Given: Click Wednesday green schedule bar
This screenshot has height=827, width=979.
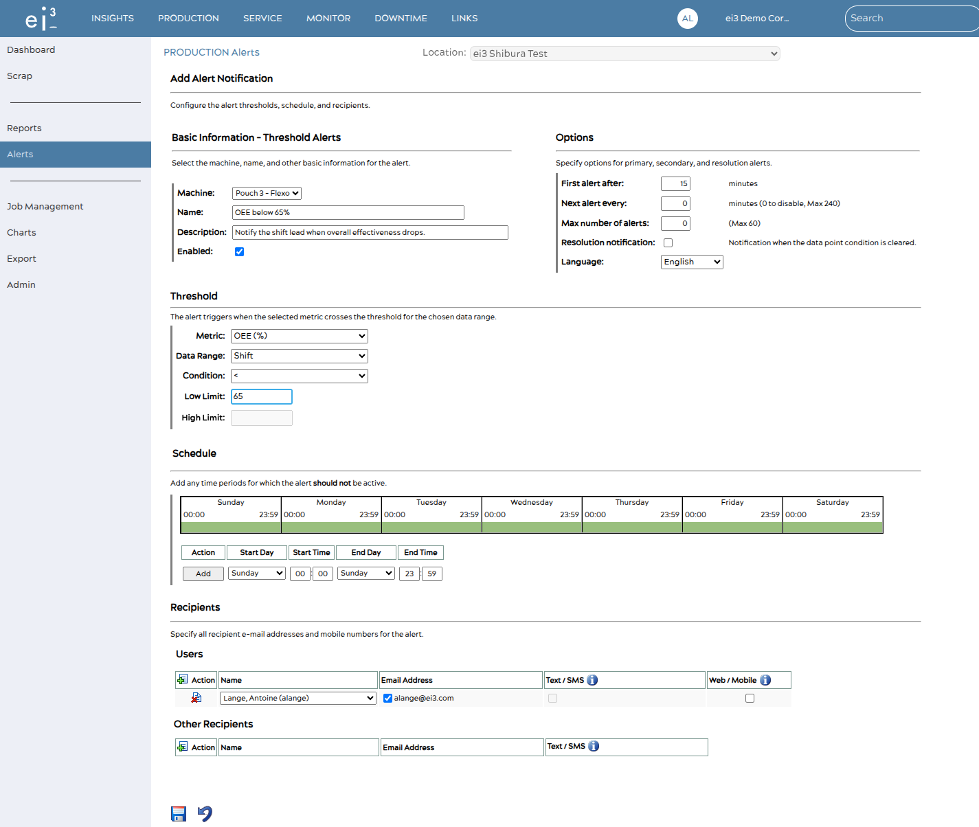Looking at the screenshot, I should (x=532, y=528).
